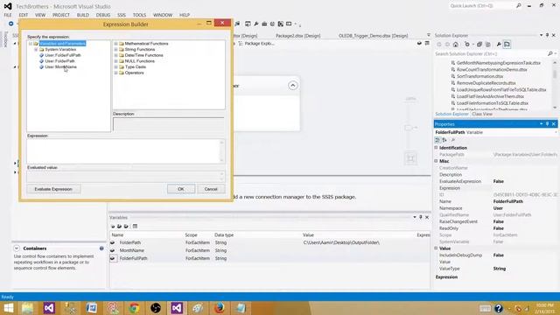The width and height of the screenshot is (560, 315).
Task: Open the FILE menu
Action: coord(8,15)
